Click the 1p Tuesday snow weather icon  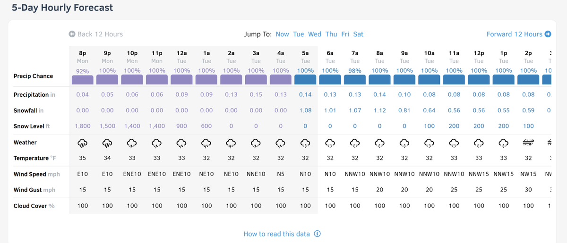point(504,142)
